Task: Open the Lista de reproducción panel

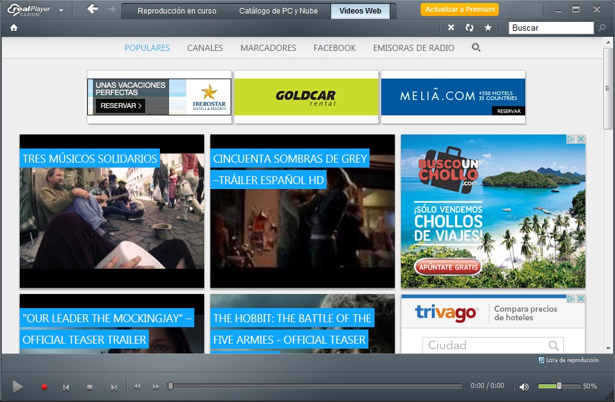Action: (x=568, y=360)
